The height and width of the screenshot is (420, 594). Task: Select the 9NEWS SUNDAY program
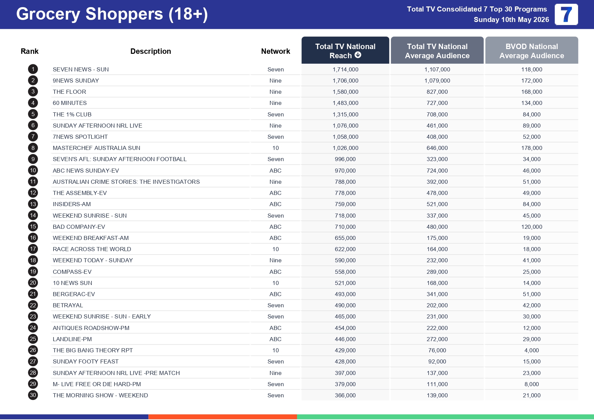[76, 81]
